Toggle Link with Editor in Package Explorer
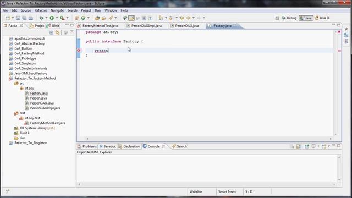 [57, 33]
